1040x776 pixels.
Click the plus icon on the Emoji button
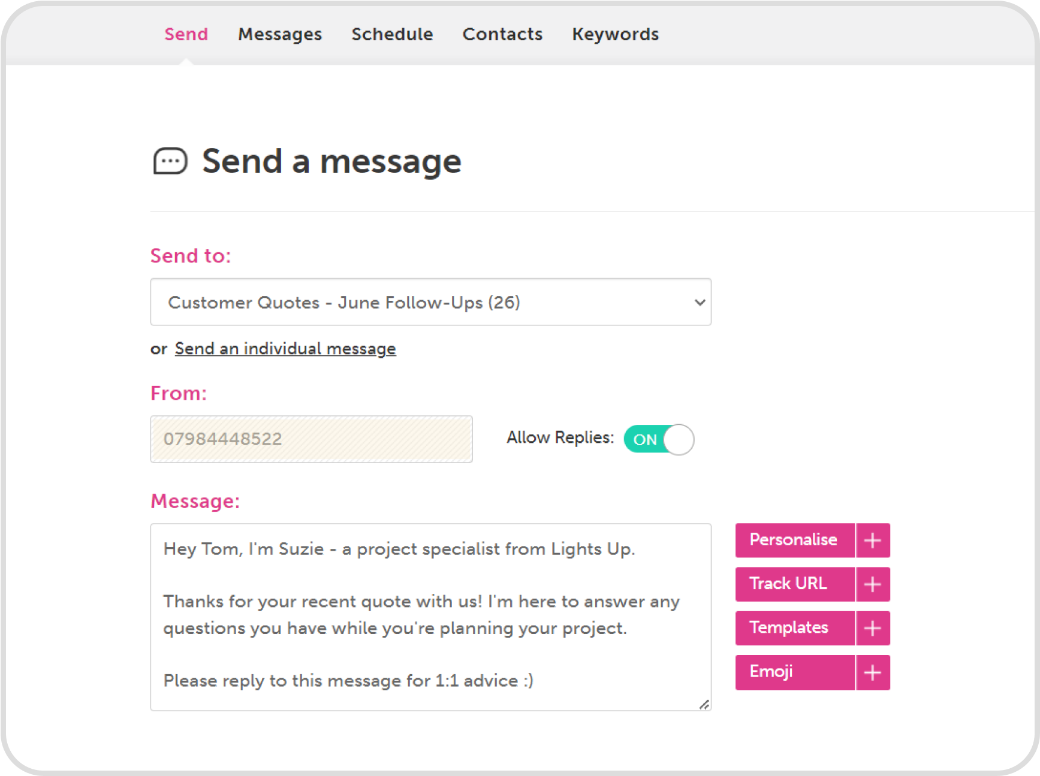(873, 672)
